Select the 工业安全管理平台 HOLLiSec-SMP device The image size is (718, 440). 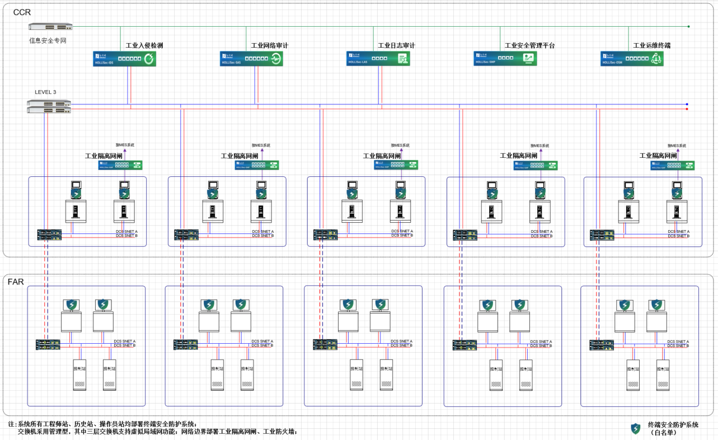[x=505, y=59]
